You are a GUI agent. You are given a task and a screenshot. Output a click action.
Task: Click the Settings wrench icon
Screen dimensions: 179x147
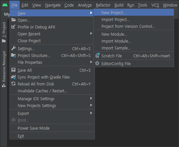13,48
